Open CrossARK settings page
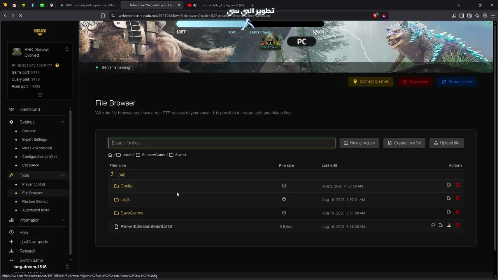The image size is (498, 280). coord(31,165)
